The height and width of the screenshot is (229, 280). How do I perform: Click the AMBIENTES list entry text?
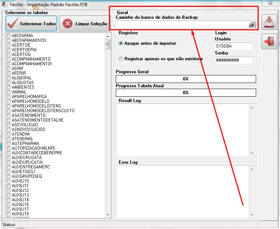tap(23, 87)
